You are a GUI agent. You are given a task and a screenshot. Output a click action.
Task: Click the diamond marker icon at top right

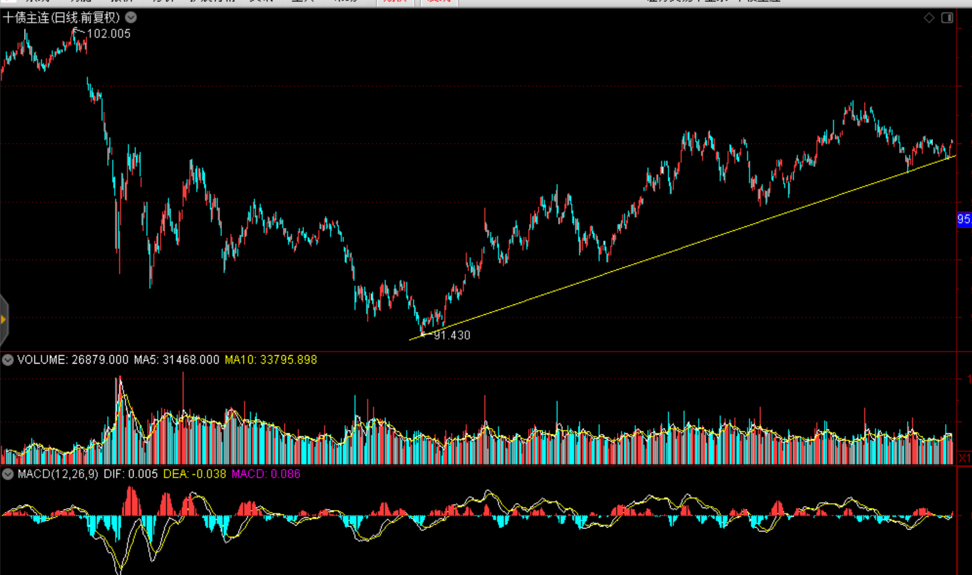[929, 18]
